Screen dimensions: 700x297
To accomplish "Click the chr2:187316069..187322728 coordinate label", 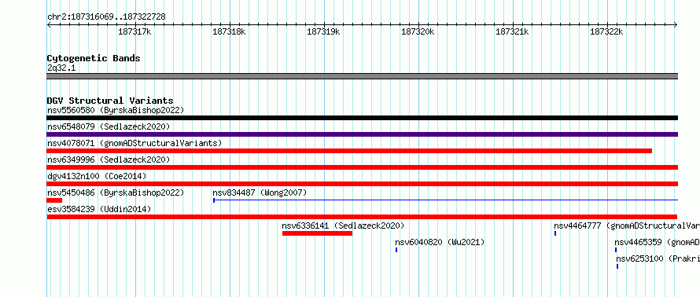I will click(106, 17).
